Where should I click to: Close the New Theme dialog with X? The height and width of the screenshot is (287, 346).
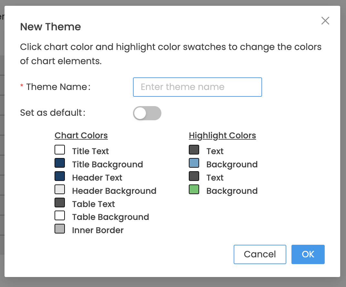coord(325,21)
